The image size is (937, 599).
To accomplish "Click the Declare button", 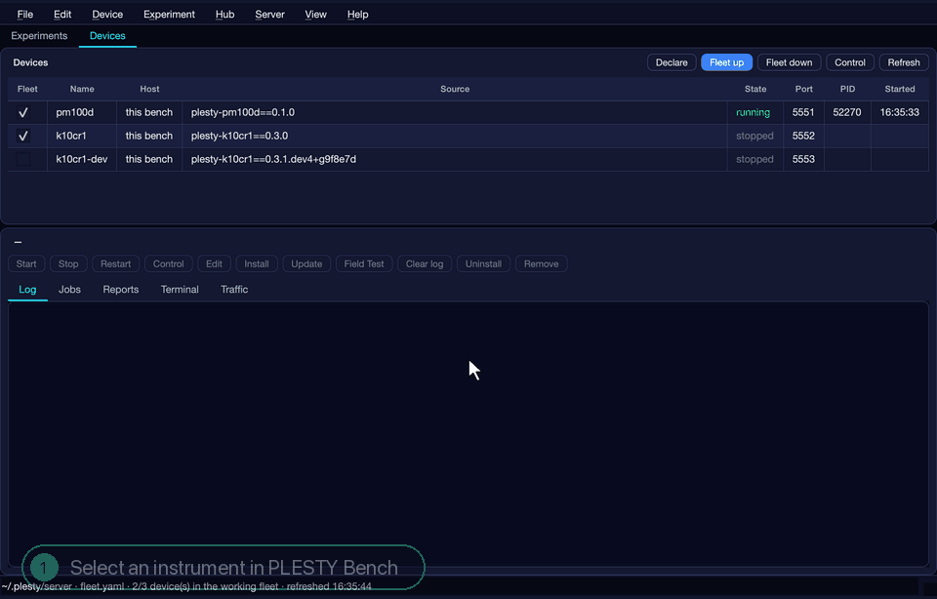I will (672, 62).
